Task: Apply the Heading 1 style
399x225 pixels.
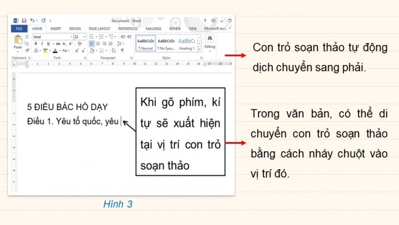Action: click(187, 44)
